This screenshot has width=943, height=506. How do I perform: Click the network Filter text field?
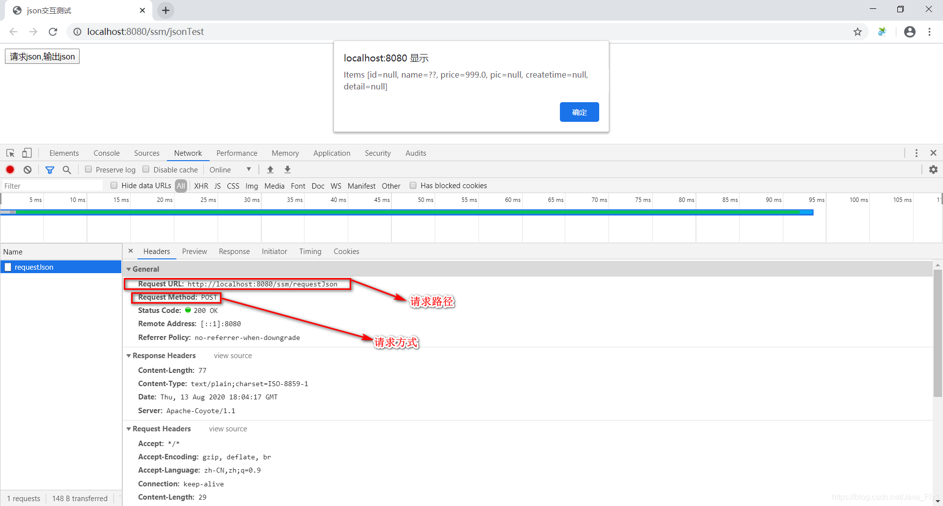pos(52,186)
